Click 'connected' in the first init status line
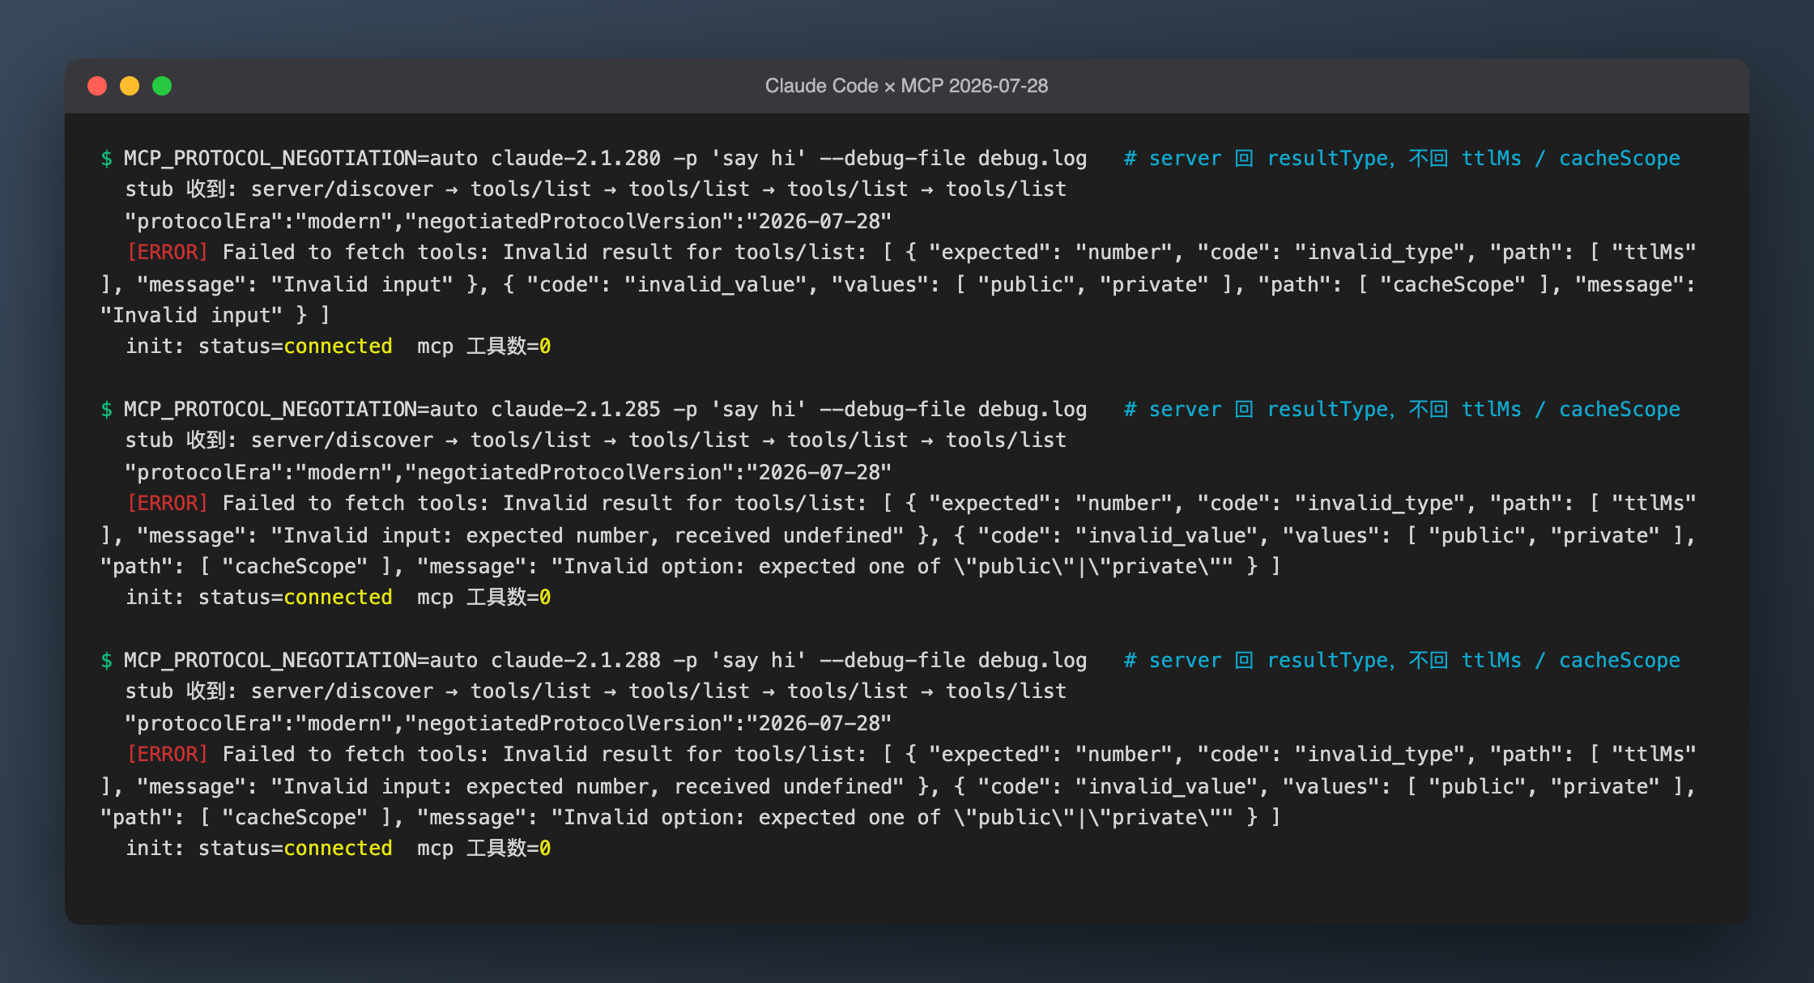 point(338,346)
